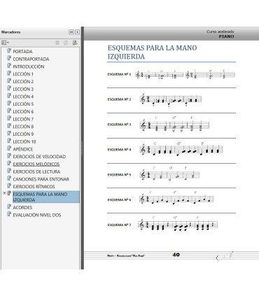Open the PORTADA bookmark
259x296 pixels.
click(x=22, y=52)
